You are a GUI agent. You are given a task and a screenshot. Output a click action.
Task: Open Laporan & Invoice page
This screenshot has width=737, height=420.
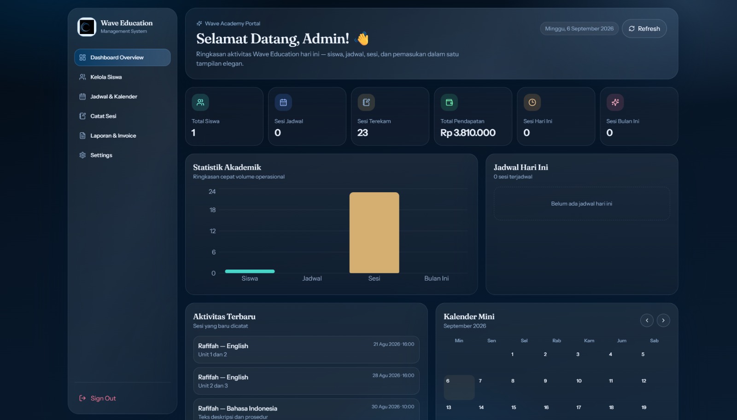coord(123,136)
